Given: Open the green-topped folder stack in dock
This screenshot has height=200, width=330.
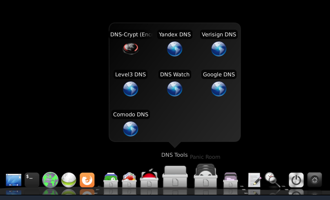Looking at the screenshot, I should click(111, 180).
